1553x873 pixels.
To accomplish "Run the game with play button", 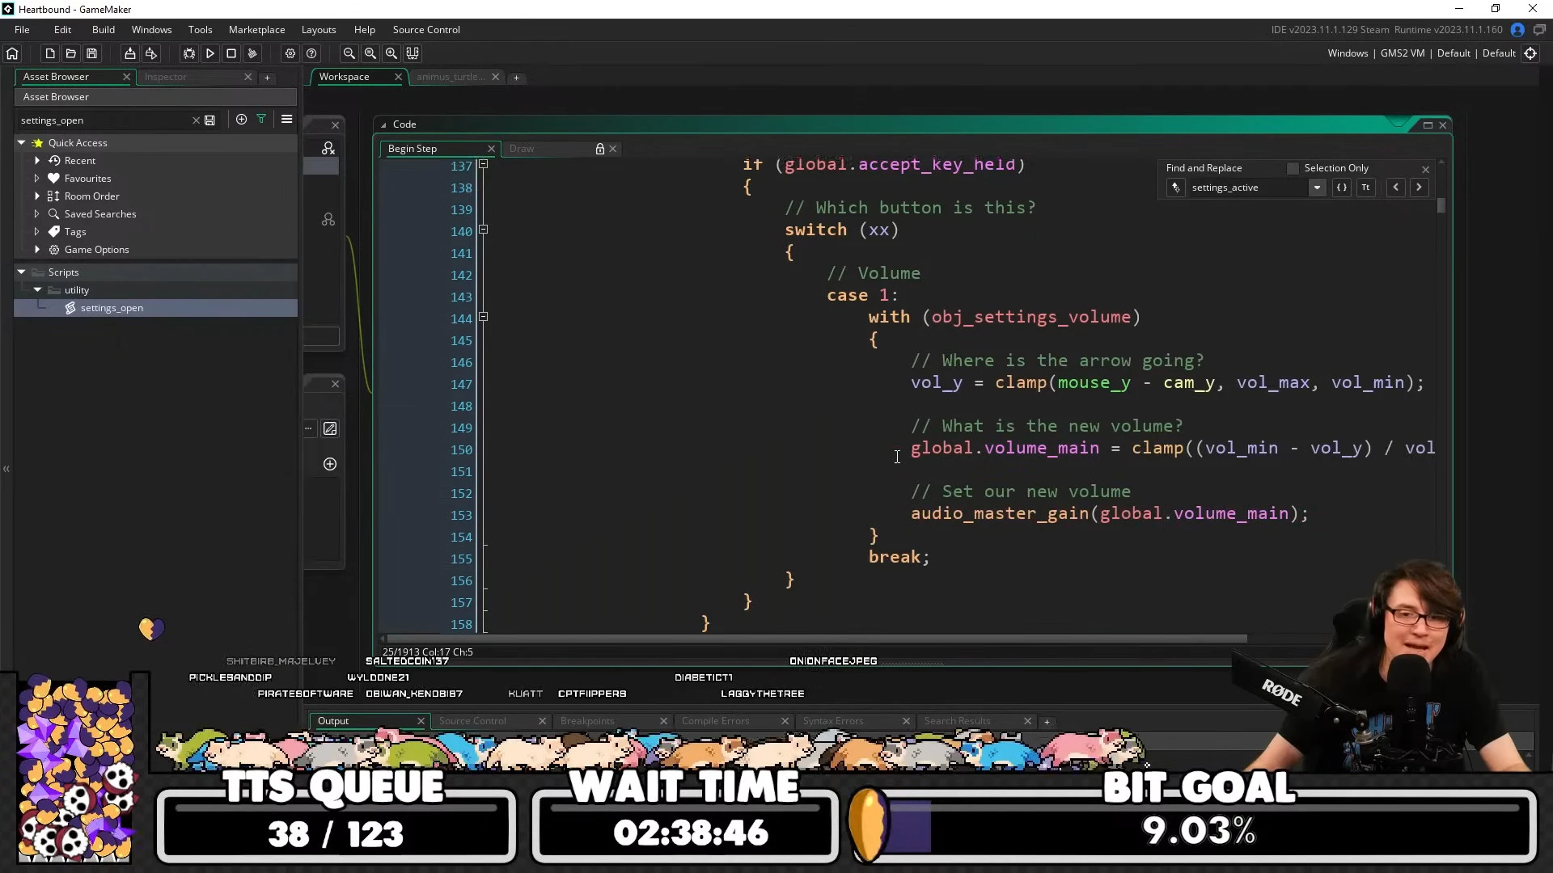I will point(210,53).
